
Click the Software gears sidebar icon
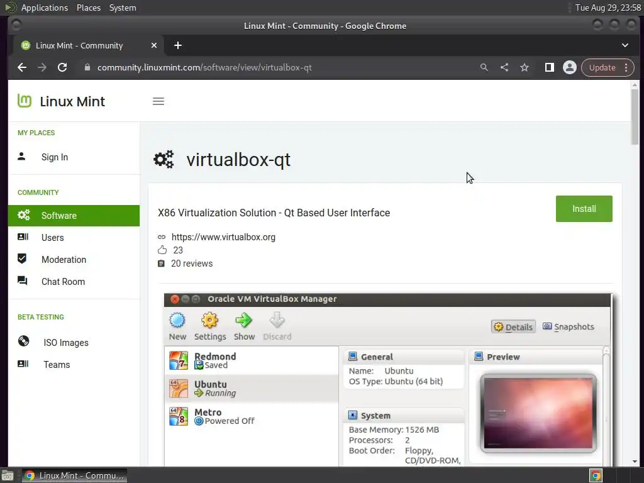pyautogui.click(x=23, y=215)
